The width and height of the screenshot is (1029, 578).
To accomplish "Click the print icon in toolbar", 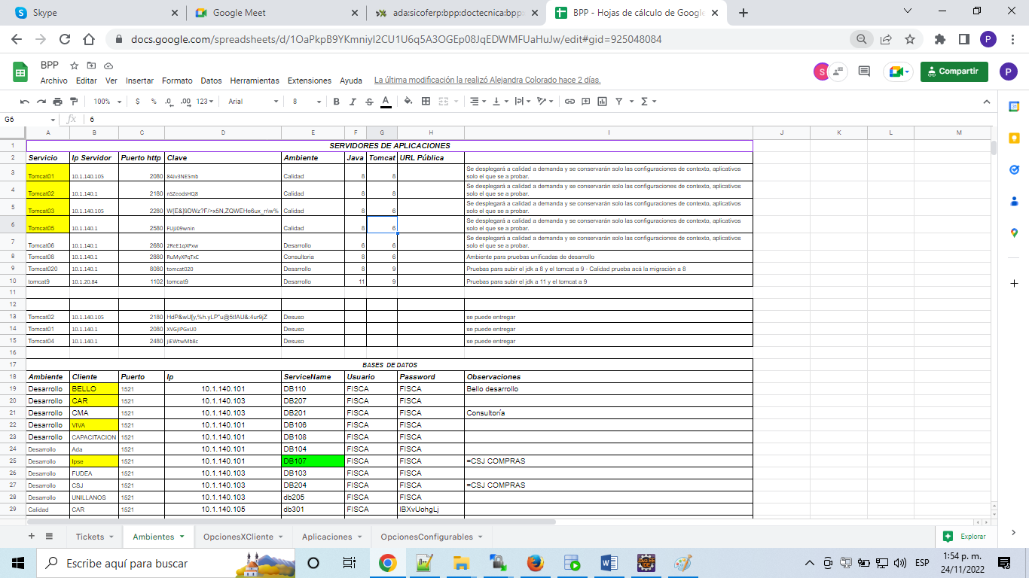I will pos(57,102).
